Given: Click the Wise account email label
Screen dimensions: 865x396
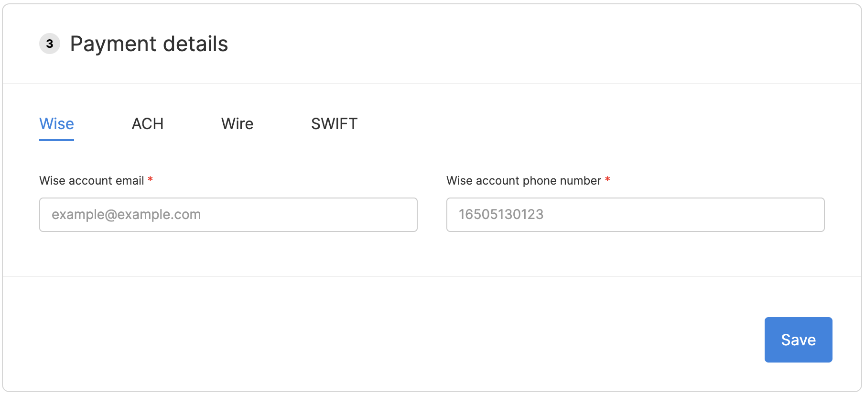Looking at the screenshot, I should coord(91,181).
